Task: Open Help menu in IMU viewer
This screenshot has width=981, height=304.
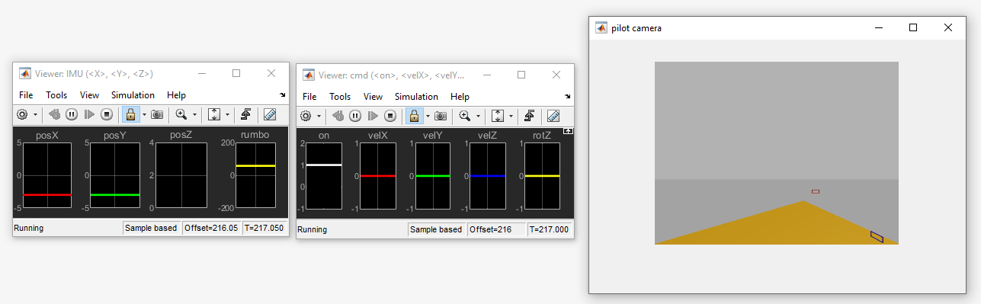Action: (x=176, y=95)
